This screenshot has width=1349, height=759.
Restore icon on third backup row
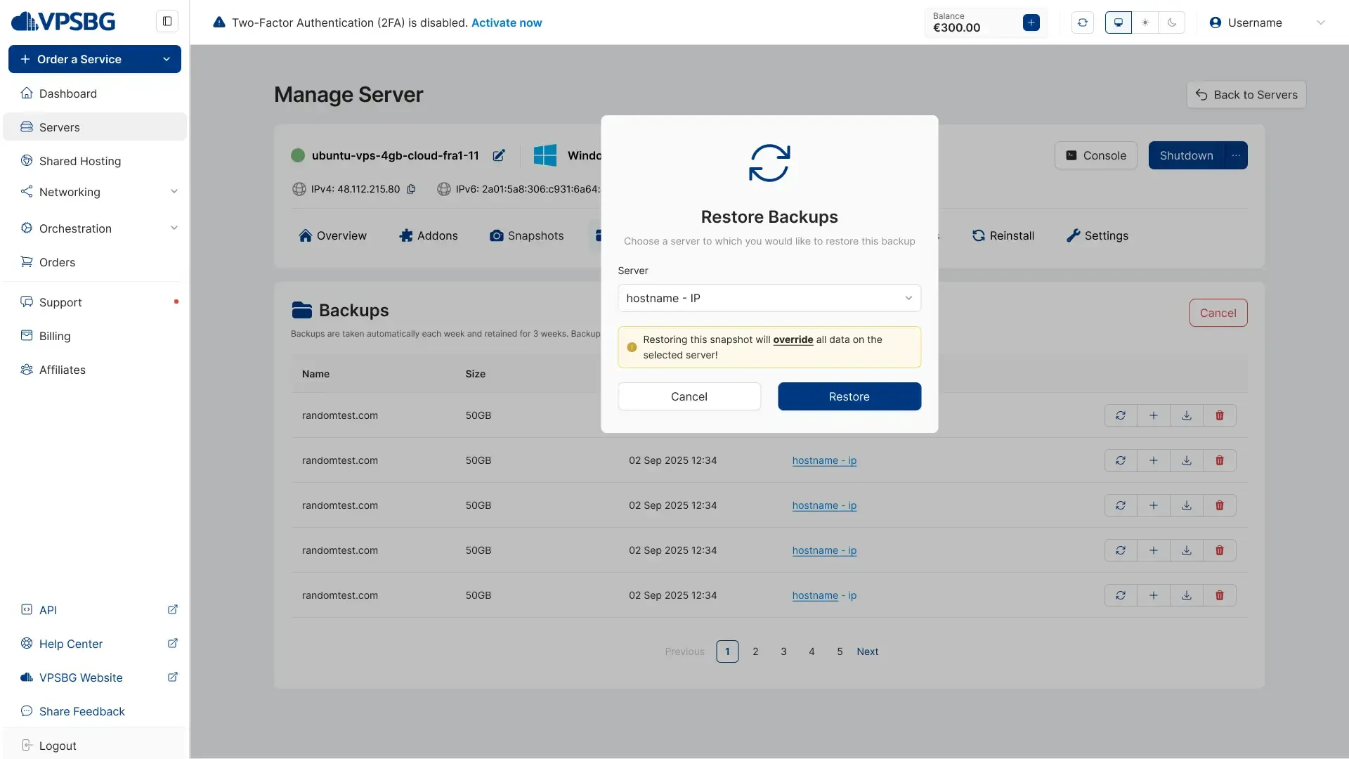click(x=1120, y=505)
